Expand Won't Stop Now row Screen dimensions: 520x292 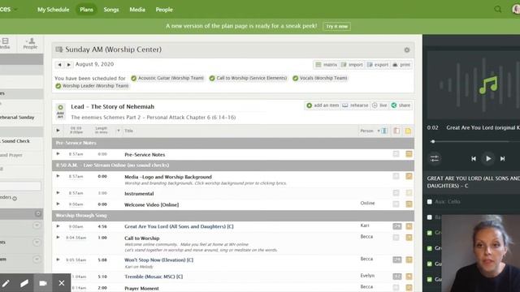(58, 260)
